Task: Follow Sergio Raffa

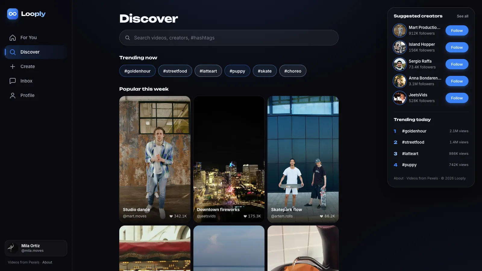Action: tap(457, 64)
